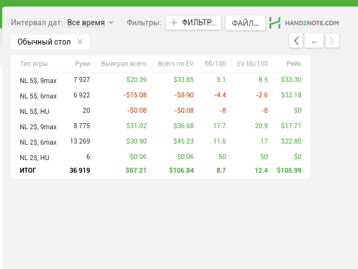358x269 pixels.
Task: Open the ellipsis page menu button
Action: coord(314,41)
